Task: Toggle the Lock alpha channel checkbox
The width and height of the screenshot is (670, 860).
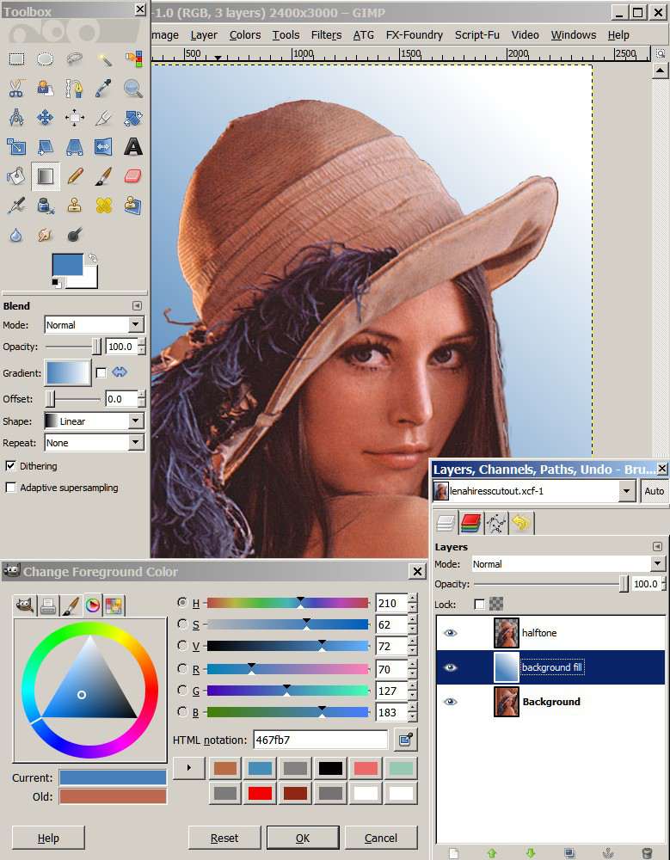Action: coord(479,604)
